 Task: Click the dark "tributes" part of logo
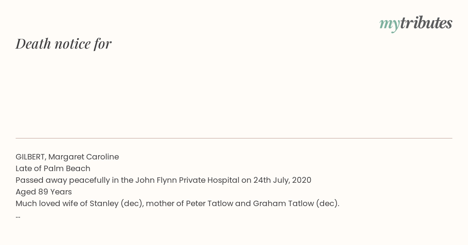pyautogui.click(x=426, y=23)
